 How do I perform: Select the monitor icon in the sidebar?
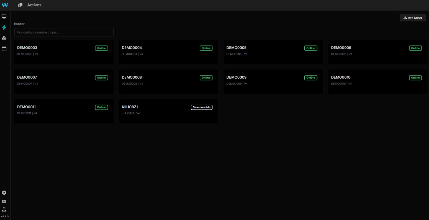4,16
